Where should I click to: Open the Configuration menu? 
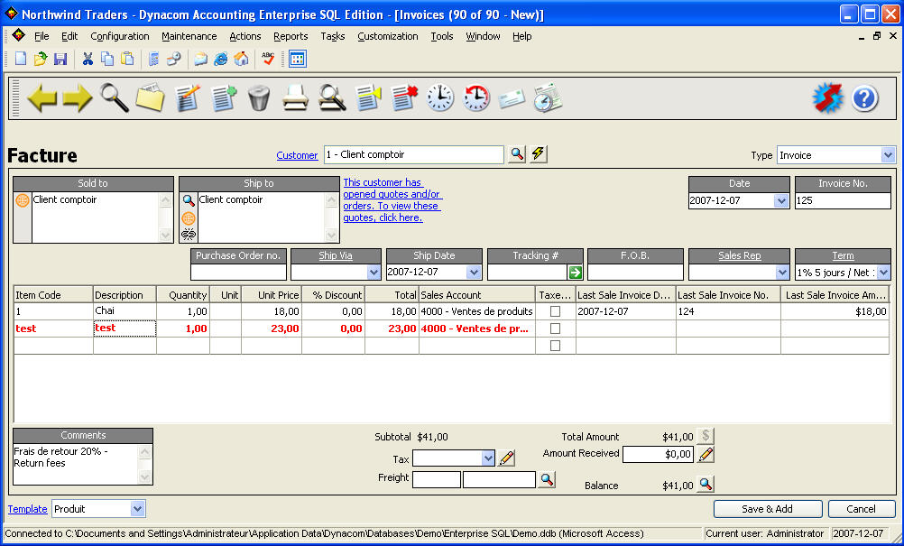(120, 36)
